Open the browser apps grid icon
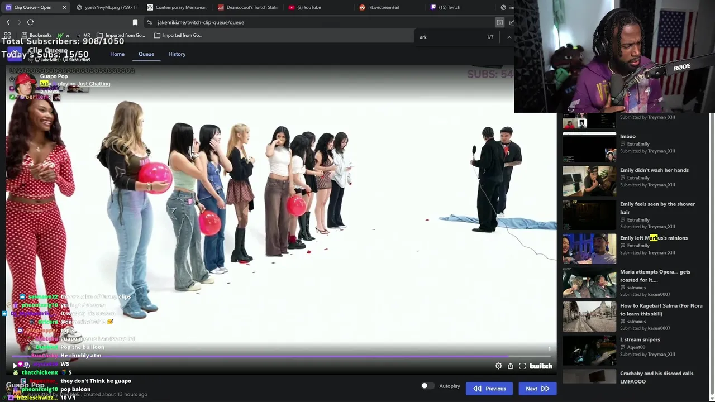 7,35
